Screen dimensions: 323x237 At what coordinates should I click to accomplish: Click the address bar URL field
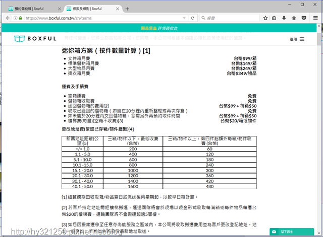click(103, 18)
